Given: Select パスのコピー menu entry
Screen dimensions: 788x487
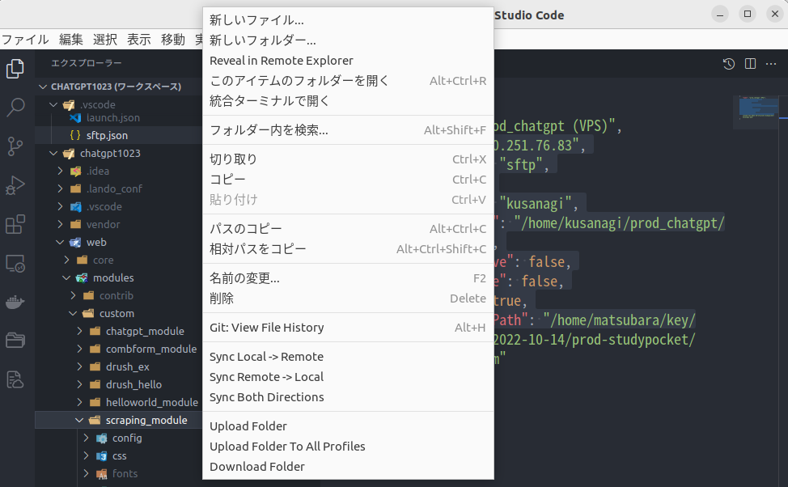Looking at the screenshot, I should point(348,229).
